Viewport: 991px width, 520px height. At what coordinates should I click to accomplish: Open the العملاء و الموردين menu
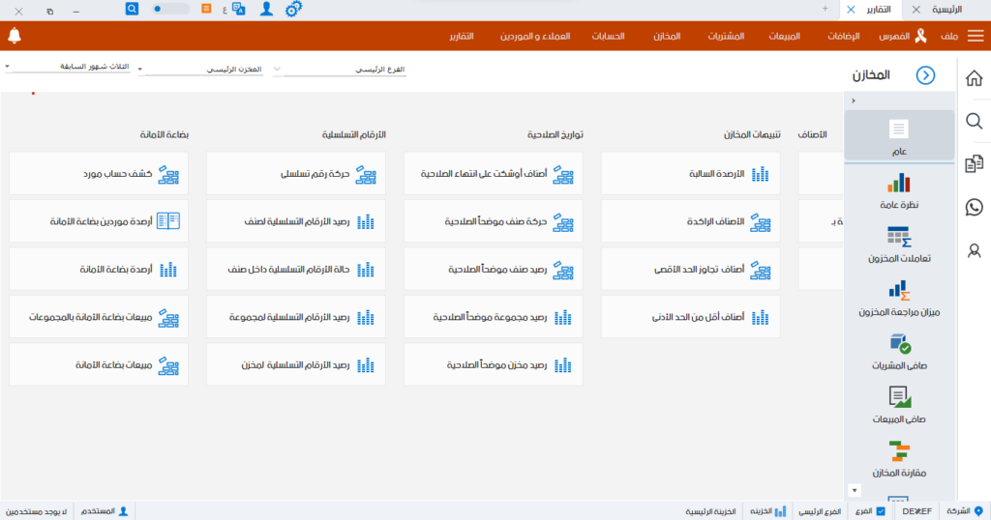(x=535, y=37)
